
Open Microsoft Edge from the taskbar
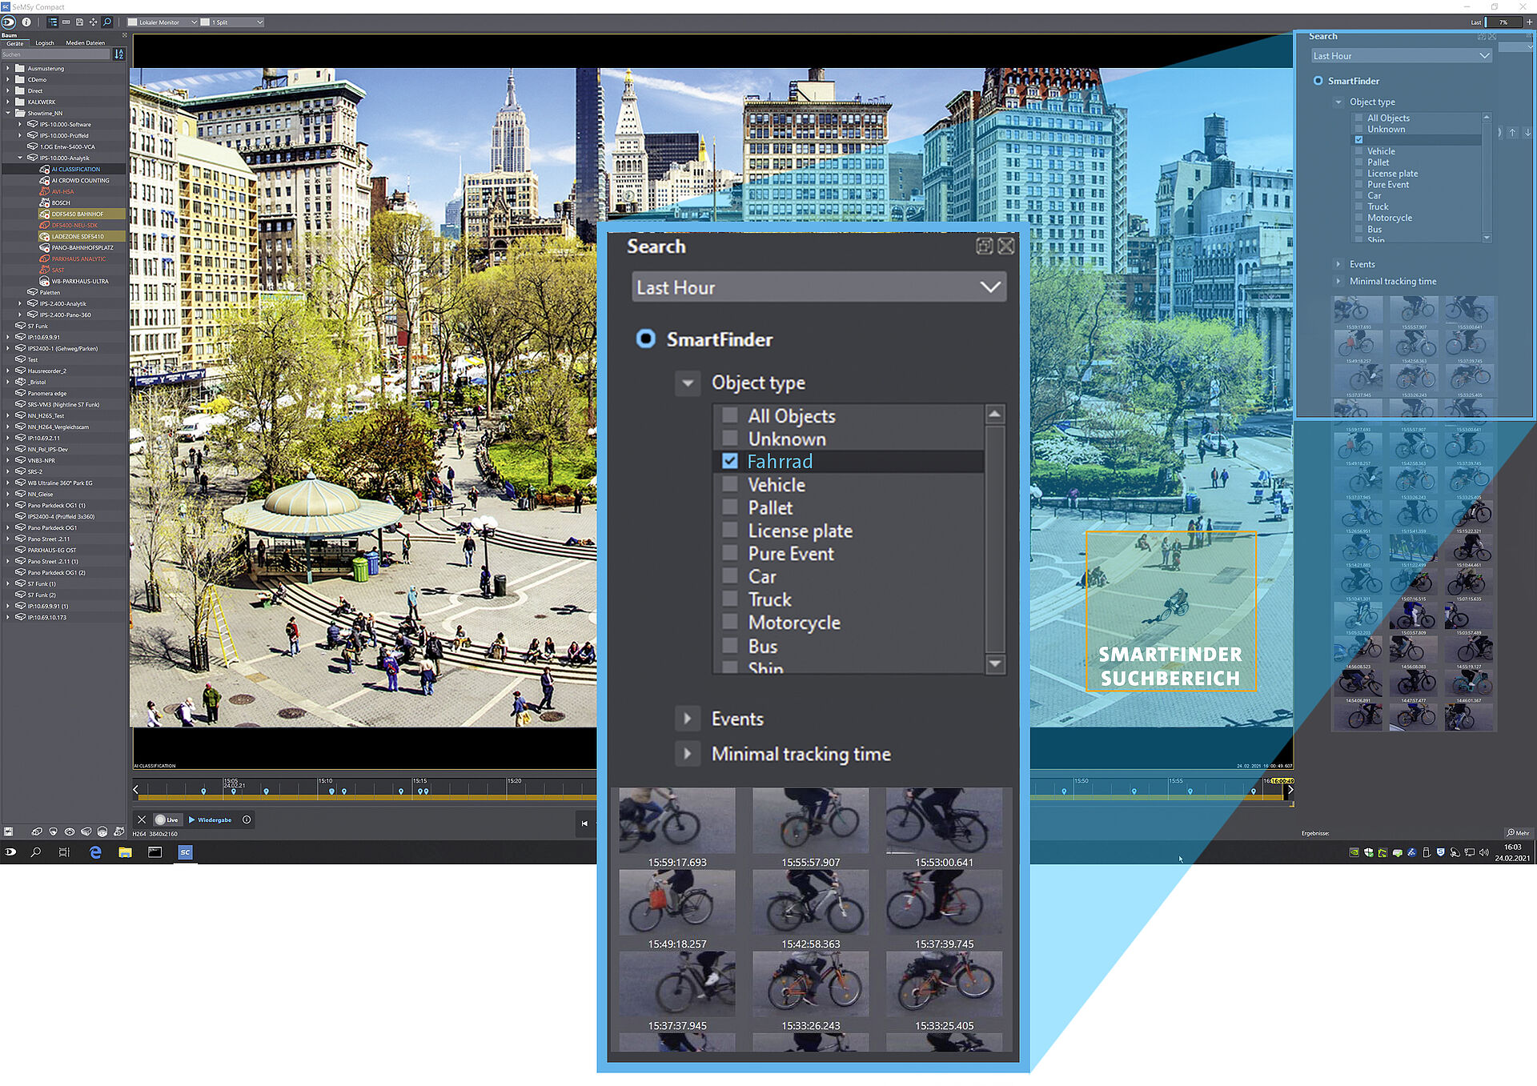[95, 852]
